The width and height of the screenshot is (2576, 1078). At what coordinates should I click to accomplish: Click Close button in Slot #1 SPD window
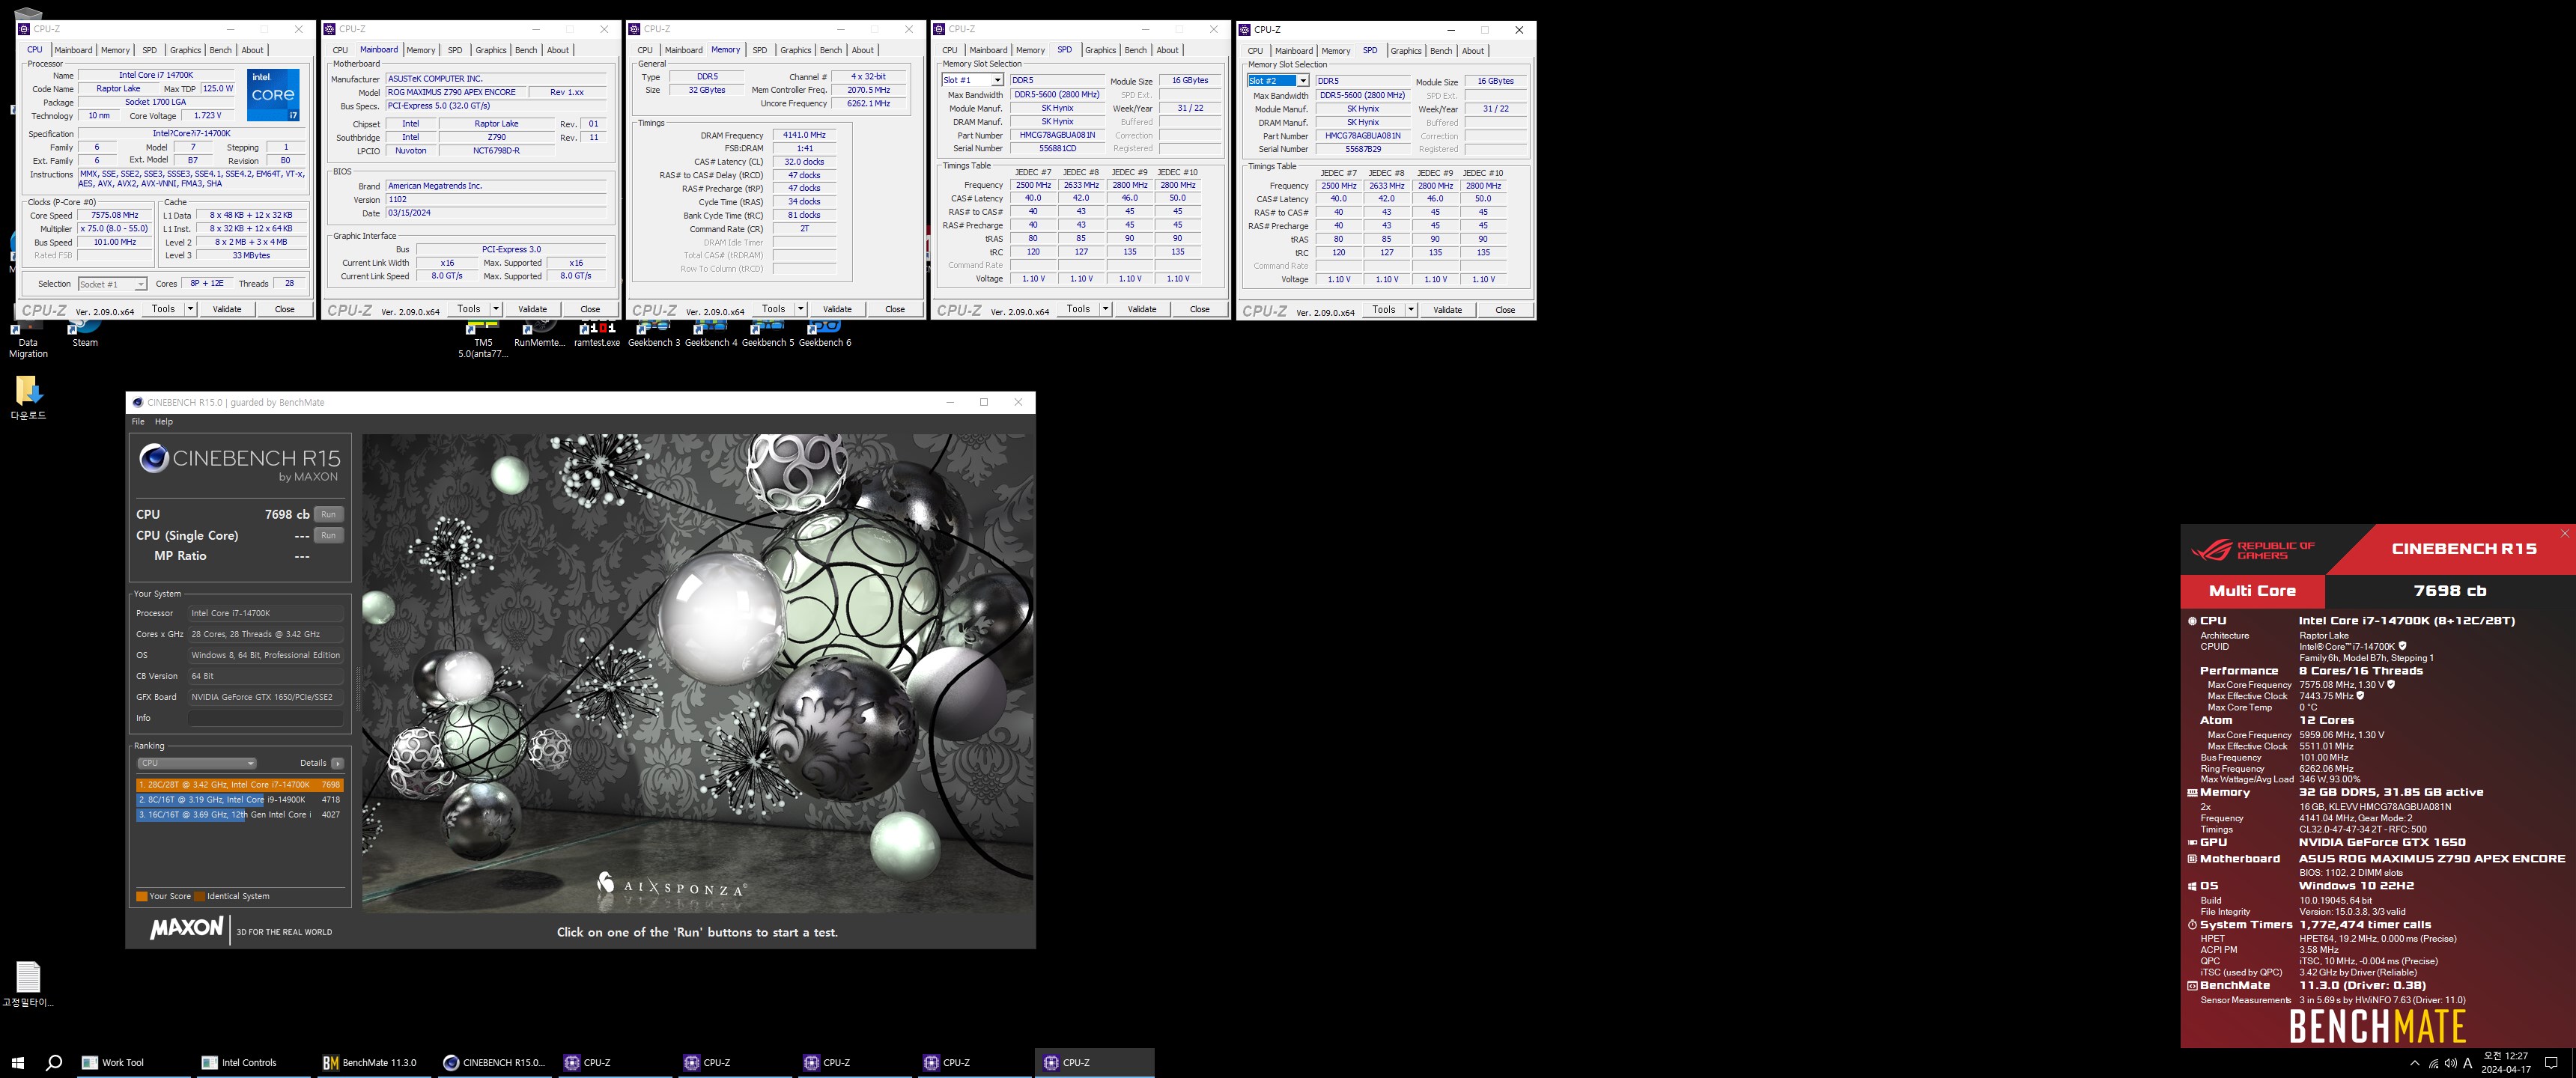click(1200, 309)
